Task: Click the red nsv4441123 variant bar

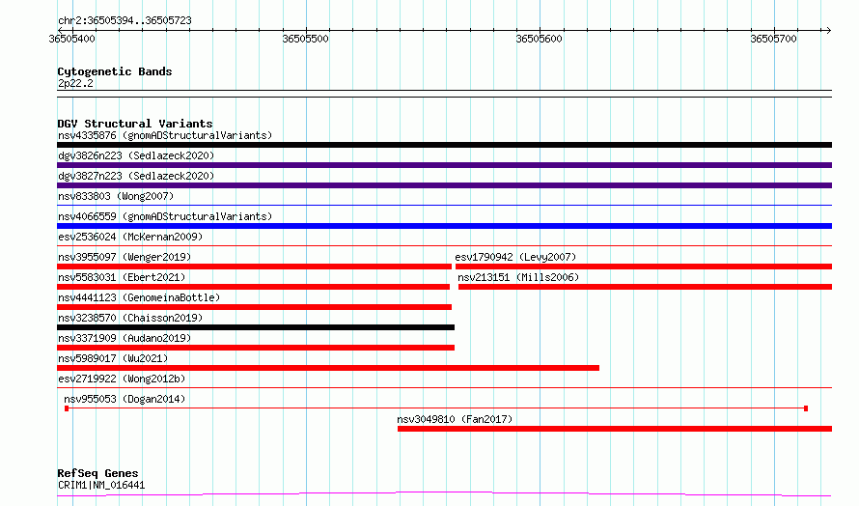Action: click(x=254, y=307)
